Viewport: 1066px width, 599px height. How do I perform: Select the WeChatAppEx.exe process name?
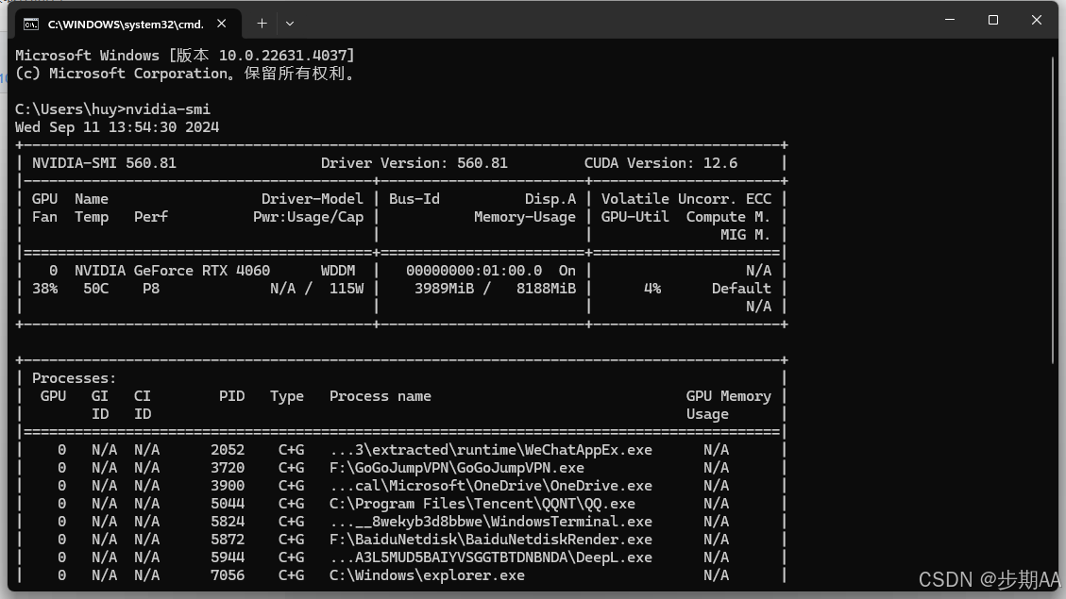(x=491, y=449)
